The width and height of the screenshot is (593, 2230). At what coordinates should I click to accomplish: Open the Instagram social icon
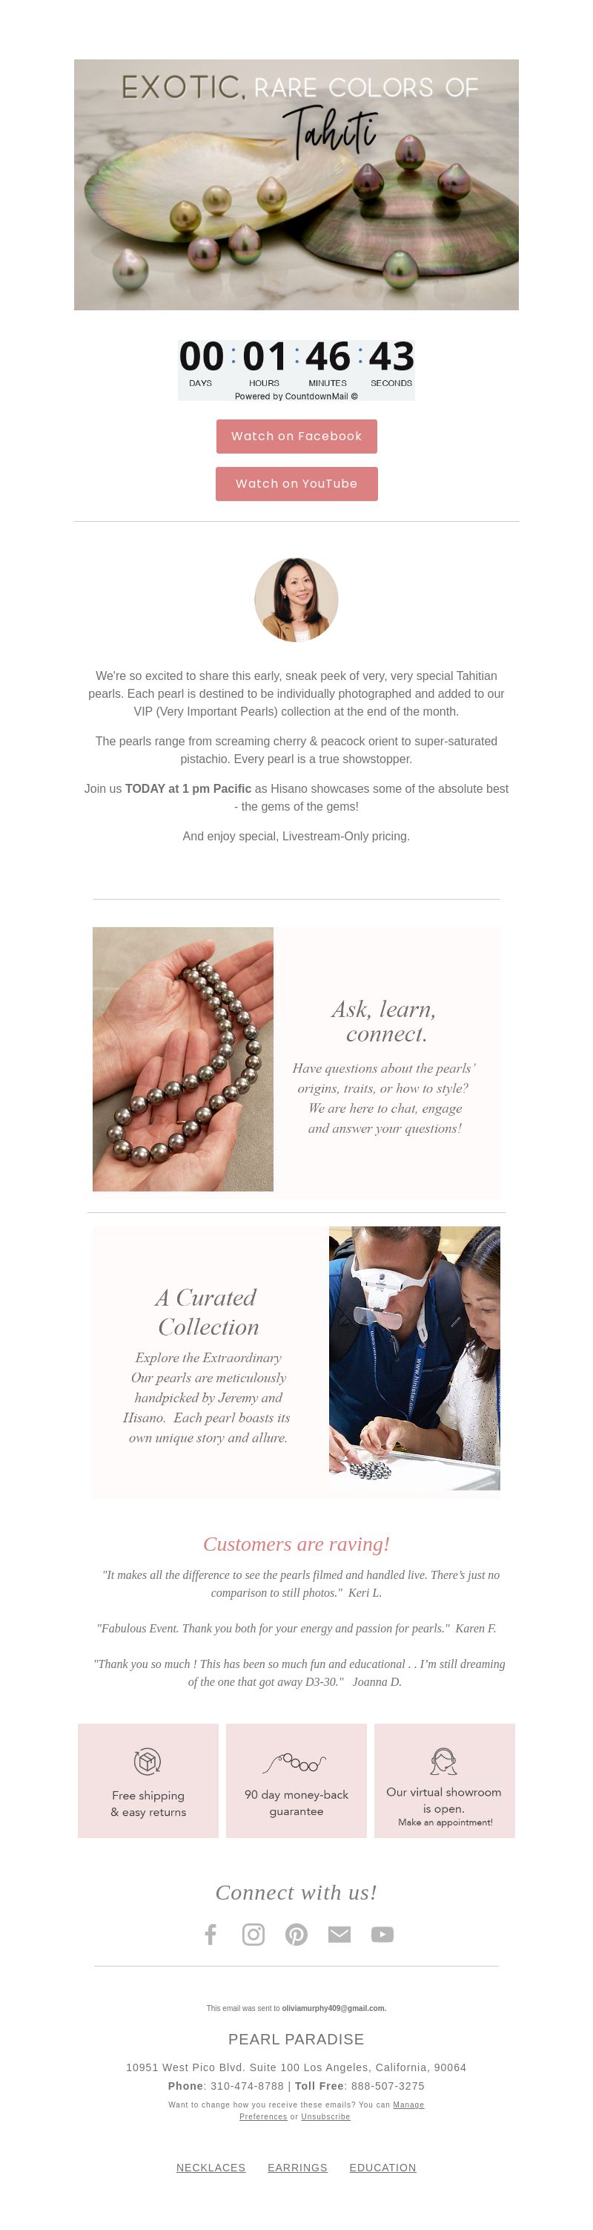click(254, 1934)
